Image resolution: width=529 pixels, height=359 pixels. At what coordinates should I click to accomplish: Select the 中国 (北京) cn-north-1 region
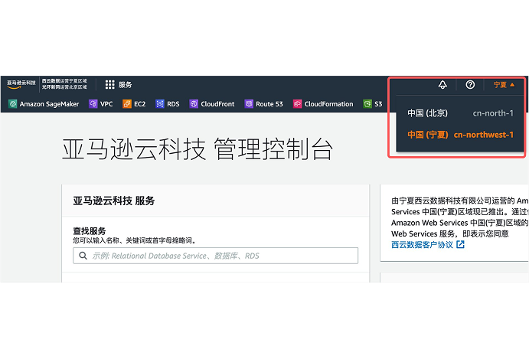459,113
